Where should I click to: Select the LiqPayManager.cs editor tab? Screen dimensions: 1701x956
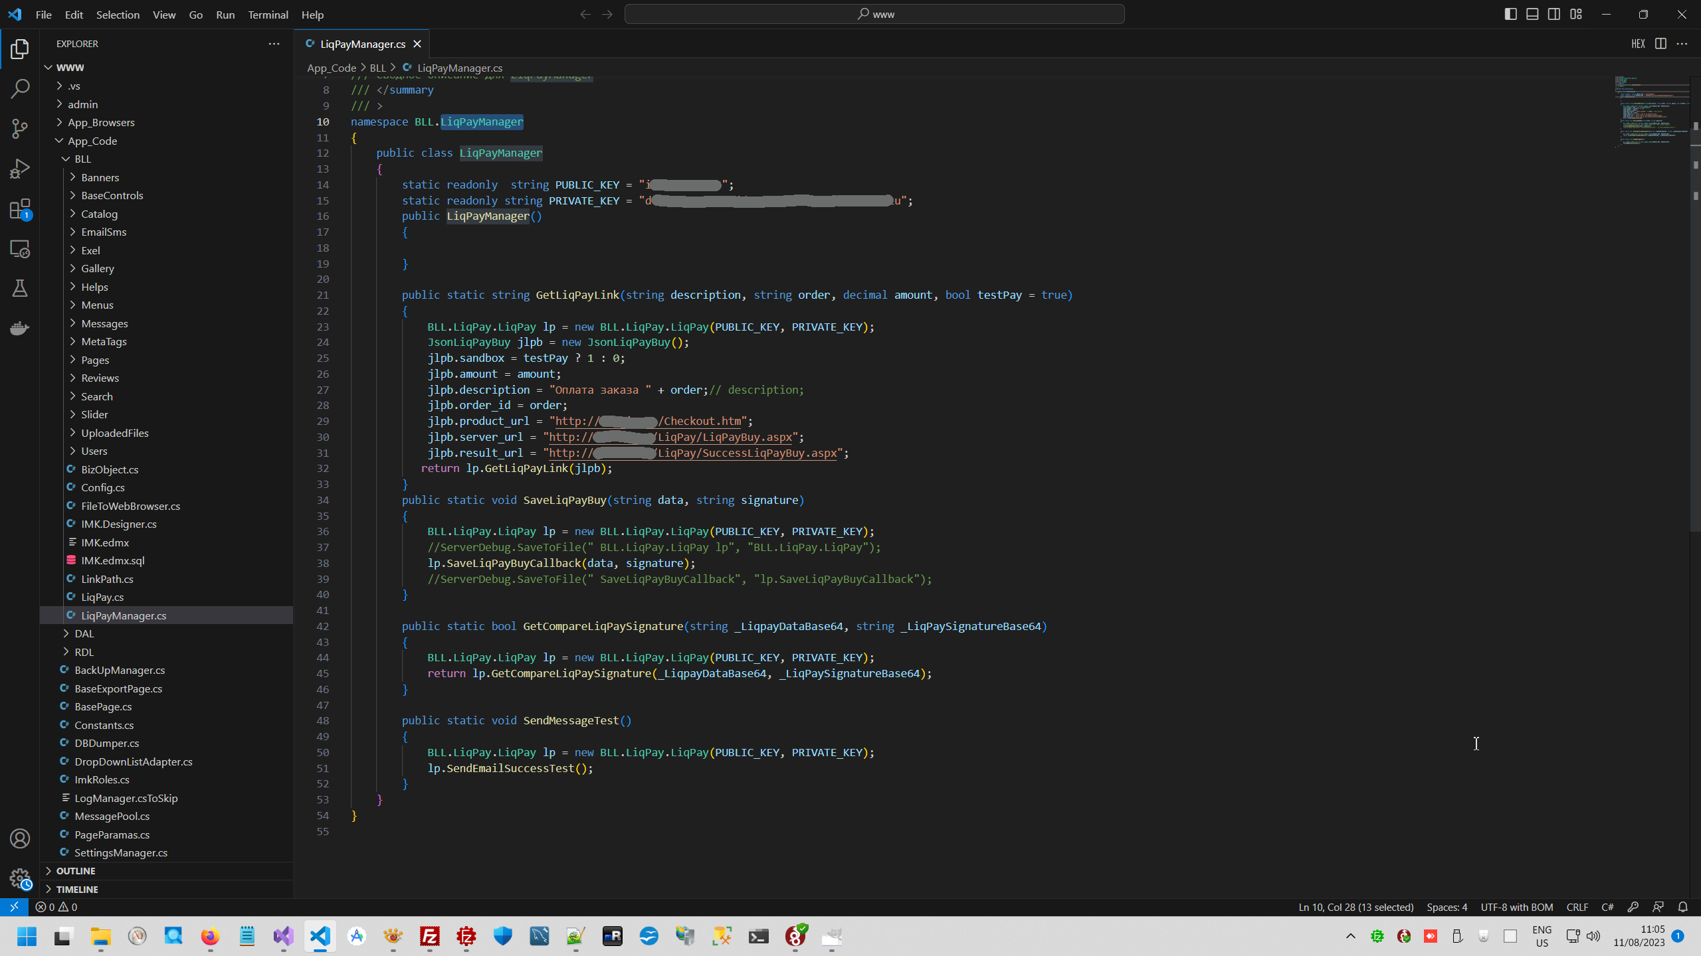pos(362,44)
